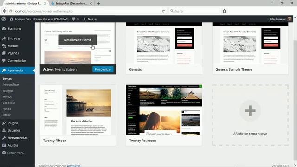Click Cerrar menú text
This screenshot has width=297, height=167.
coord(16,153)
